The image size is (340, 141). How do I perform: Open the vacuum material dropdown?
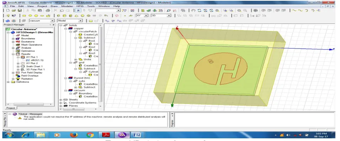[42, 20]
